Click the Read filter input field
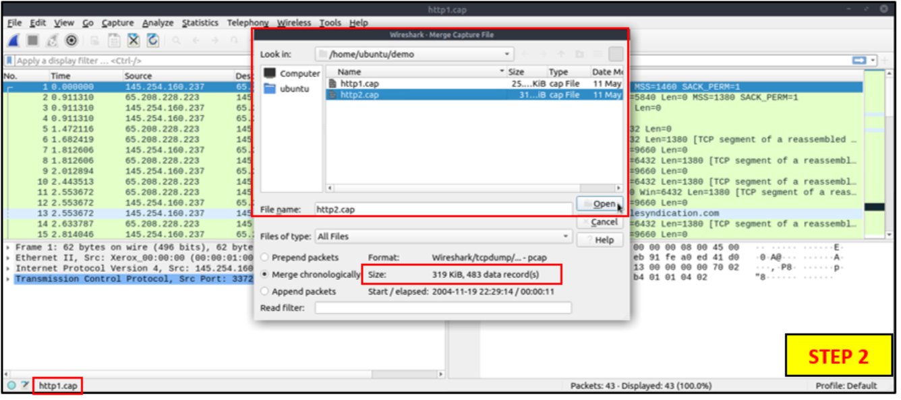 pyautogui.click(x=443, y=308)
